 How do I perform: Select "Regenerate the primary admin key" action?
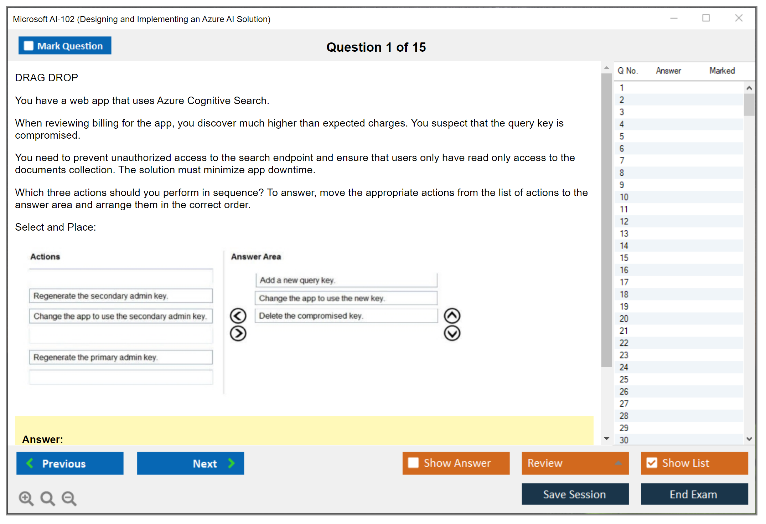point(121,357)
